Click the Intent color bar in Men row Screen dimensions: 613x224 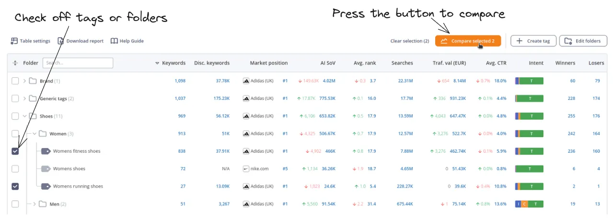[x=529, y=204]
